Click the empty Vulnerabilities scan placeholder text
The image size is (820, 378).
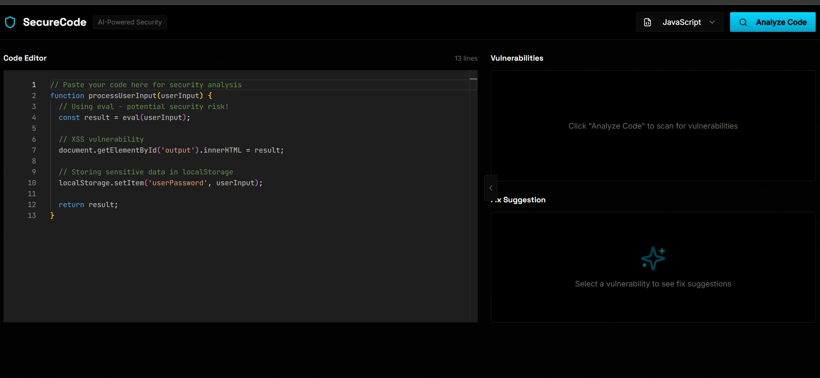click(x=653, y=126)
